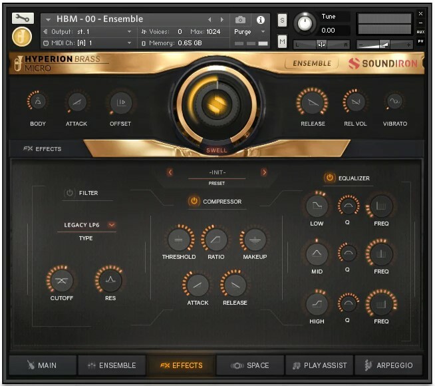The width and height of the screenshot is (435, 386).
Task: Click the Max voices value 1024
Action: [213, 32]
